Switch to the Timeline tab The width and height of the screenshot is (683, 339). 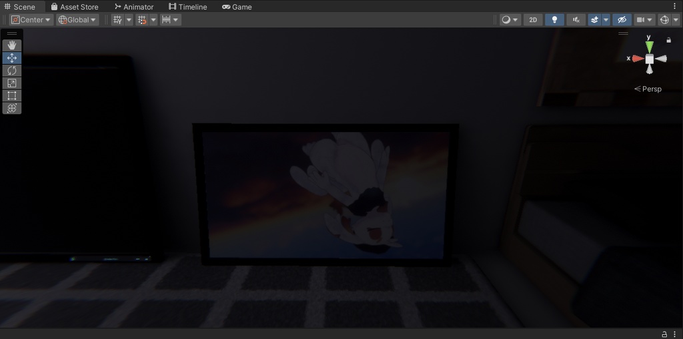pos(188,7)
